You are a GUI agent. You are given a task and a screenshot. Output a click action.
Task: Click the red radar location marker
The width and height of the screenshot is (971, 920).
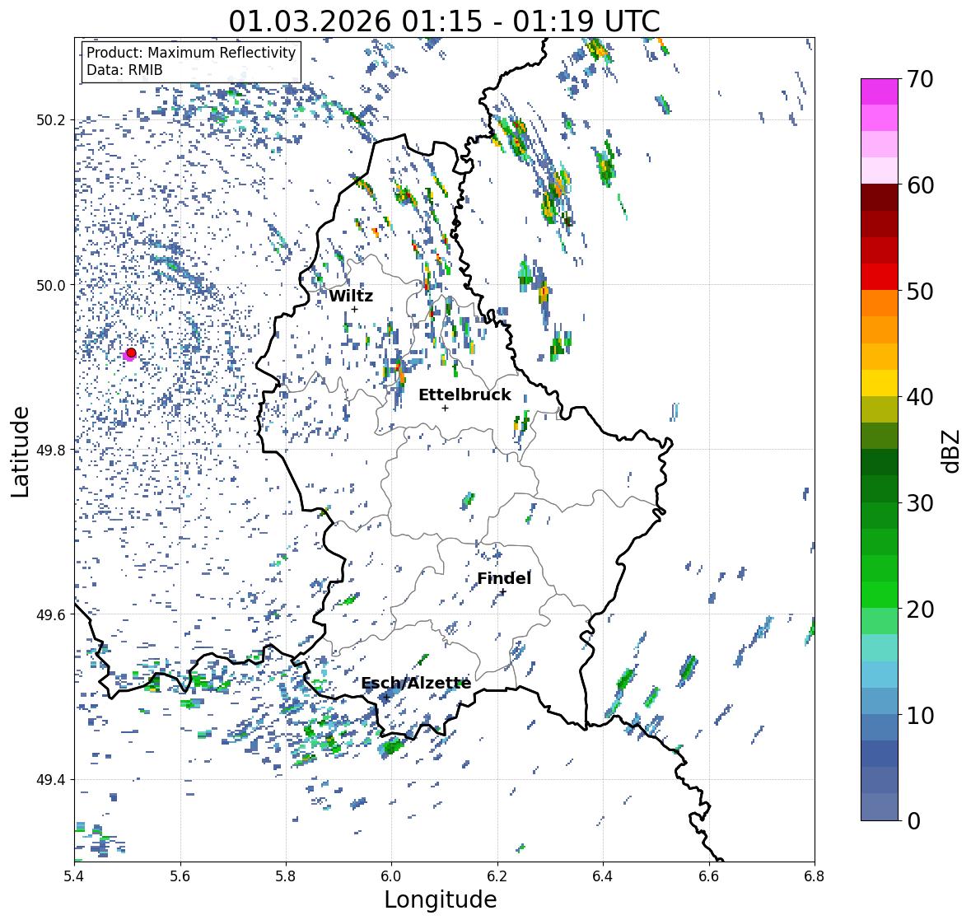[x=131, y=353]
